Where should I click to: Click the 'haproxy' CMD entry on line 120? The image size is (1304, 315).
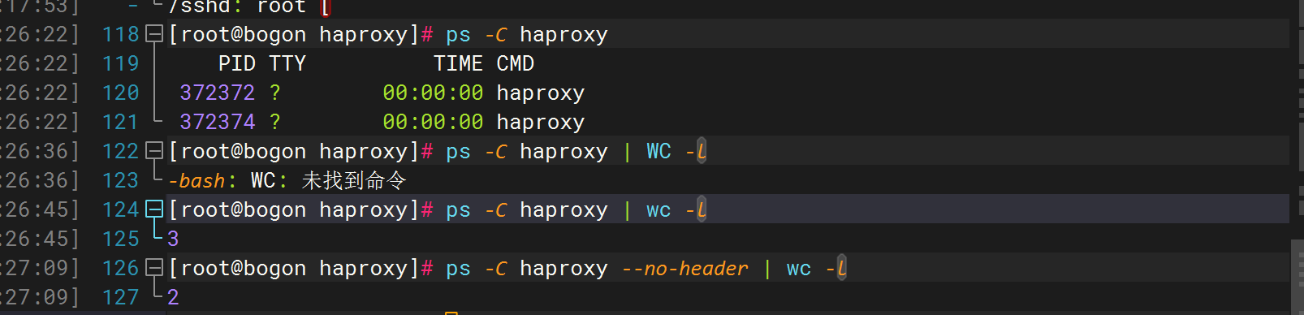point(541,94)
